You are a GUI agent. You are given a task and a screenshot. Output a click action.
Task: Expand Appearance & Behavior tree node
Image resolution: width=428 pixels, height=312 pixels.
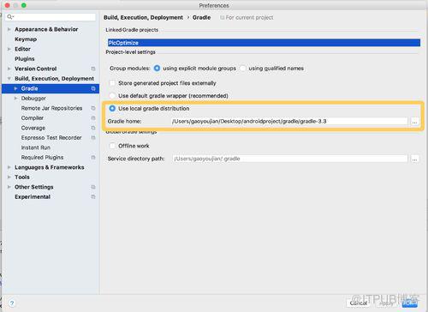9,29
